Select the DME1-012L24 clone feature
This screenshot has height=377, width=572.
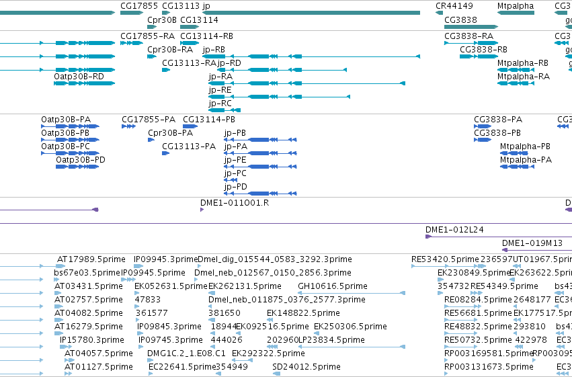click(x=499, y=237)
